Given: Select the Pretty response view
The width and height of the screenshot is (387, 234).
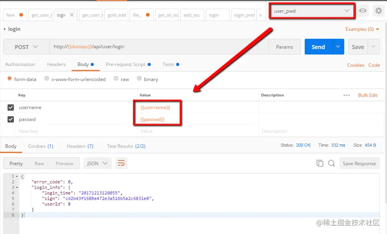Looking at the screenshot, I should tap(16, 164).
